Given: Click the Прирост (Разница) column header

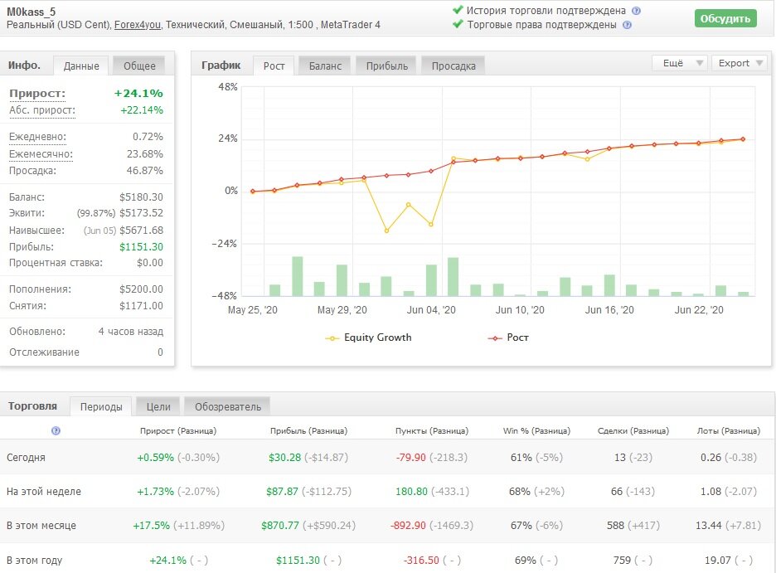Looking at the screenshot, I should click(178, 431).
